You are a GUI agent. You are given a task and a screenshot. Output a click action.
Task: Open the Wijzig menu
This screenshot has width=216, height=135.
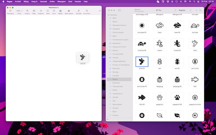click(x=26, y=2)
